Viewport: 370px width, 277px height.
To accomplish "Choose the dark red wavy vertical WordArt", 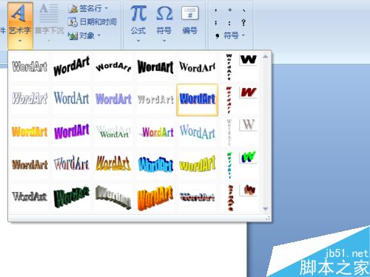I will [230, 198].
